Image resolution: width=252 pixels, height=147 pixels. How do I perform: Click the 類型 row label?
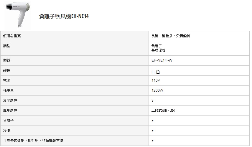tap(6, 46)
